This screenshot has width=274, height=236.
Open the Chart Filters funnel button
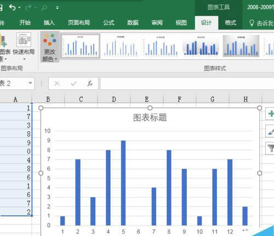(270, 148)
